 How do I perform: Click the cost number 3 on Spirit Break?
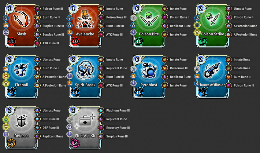73,60
